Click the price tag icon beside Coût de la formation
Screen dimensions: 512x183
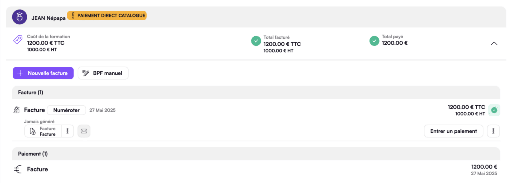pos(17,40)
